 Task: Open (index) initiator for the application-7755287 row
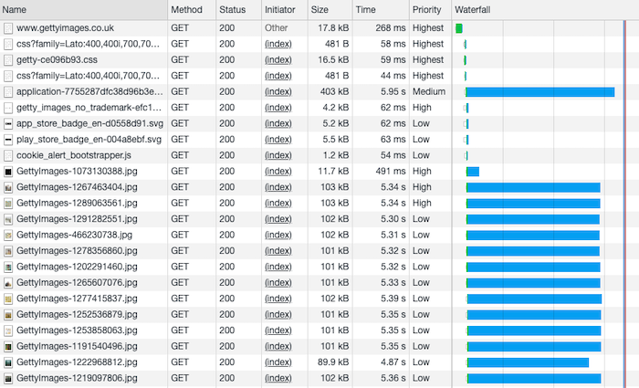pyautogui.click(x=278, y=92)
